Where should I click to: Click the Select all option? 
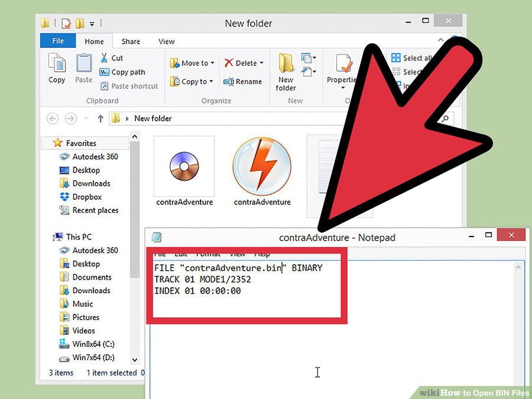(411, 58)
